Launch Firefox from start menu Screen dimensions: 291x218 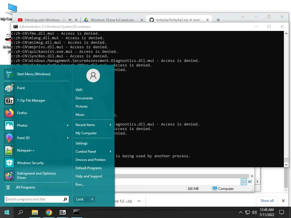37,113
